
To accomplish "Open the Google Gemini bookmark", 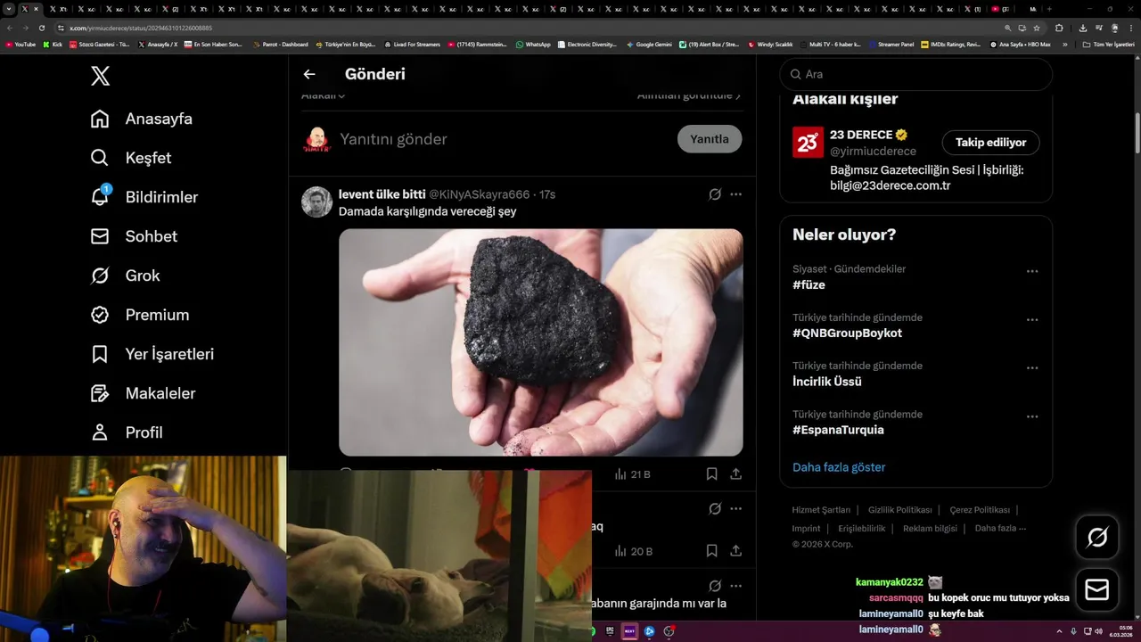I will (649, 44).
